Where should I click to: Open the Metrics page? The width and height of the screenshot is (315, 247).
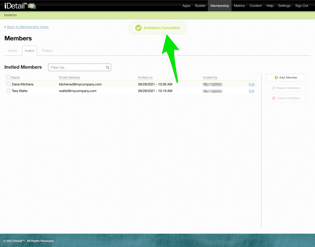[239, 5]
